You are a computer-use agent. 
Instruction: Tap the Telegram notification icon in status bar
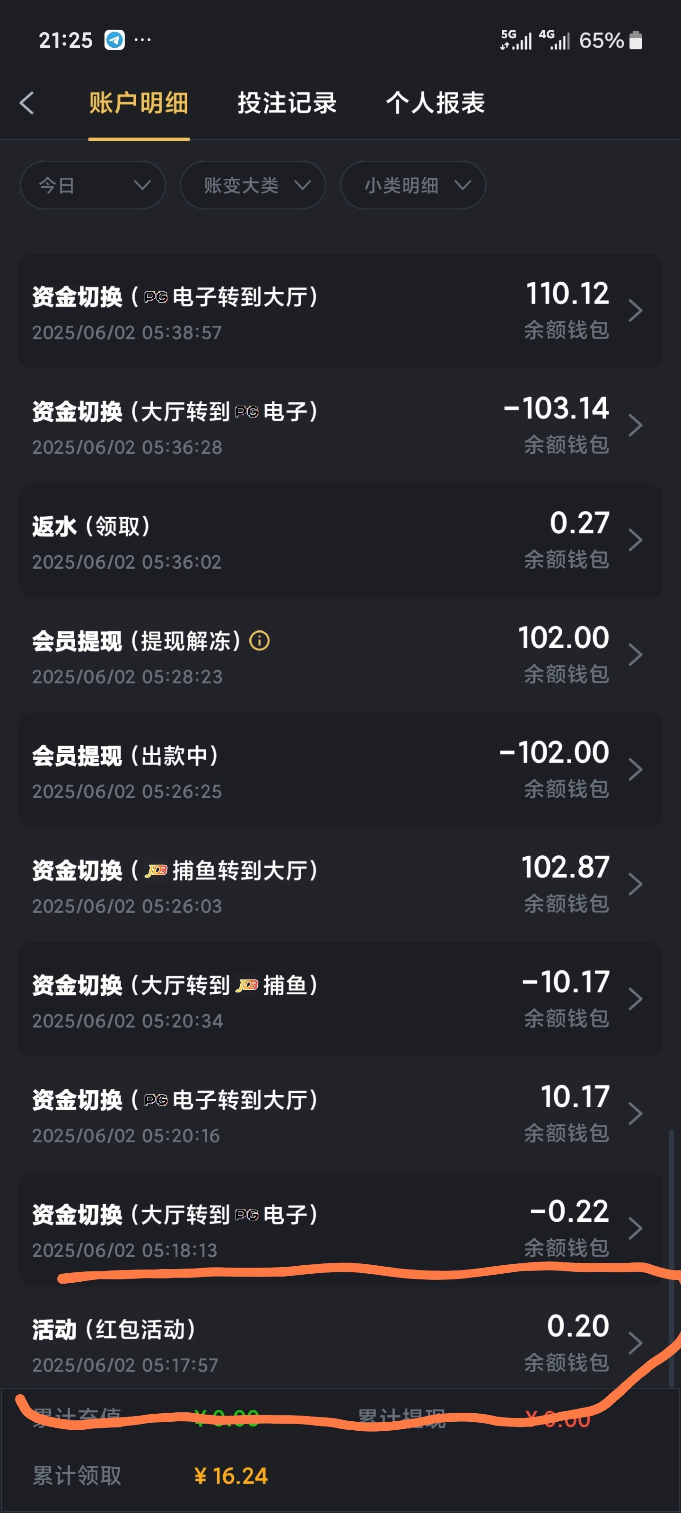114,40
